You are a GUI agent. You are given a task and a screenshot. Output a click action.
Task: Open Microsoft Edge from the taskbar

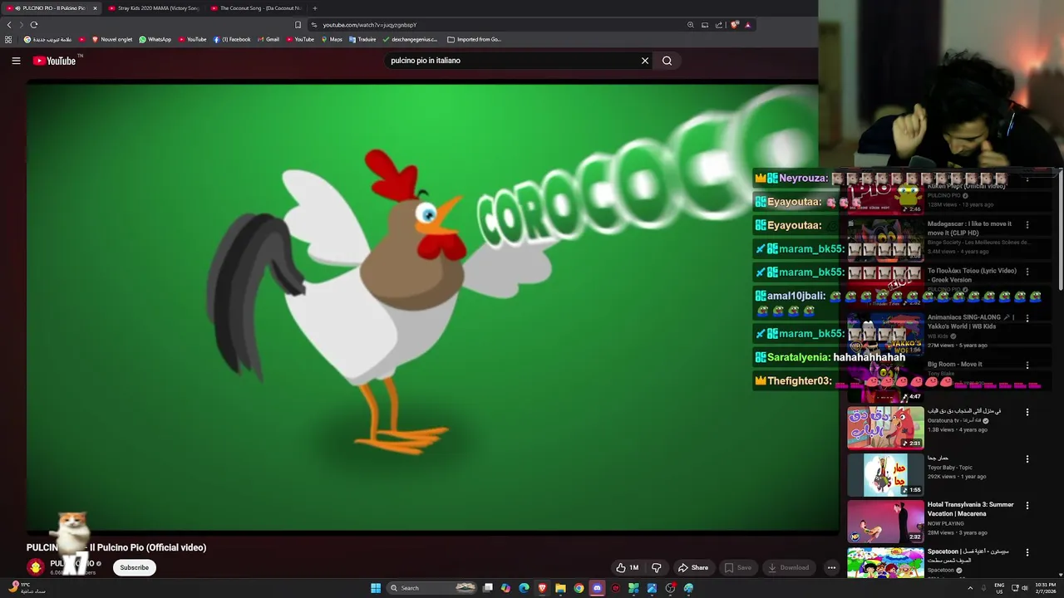(524, 588)
